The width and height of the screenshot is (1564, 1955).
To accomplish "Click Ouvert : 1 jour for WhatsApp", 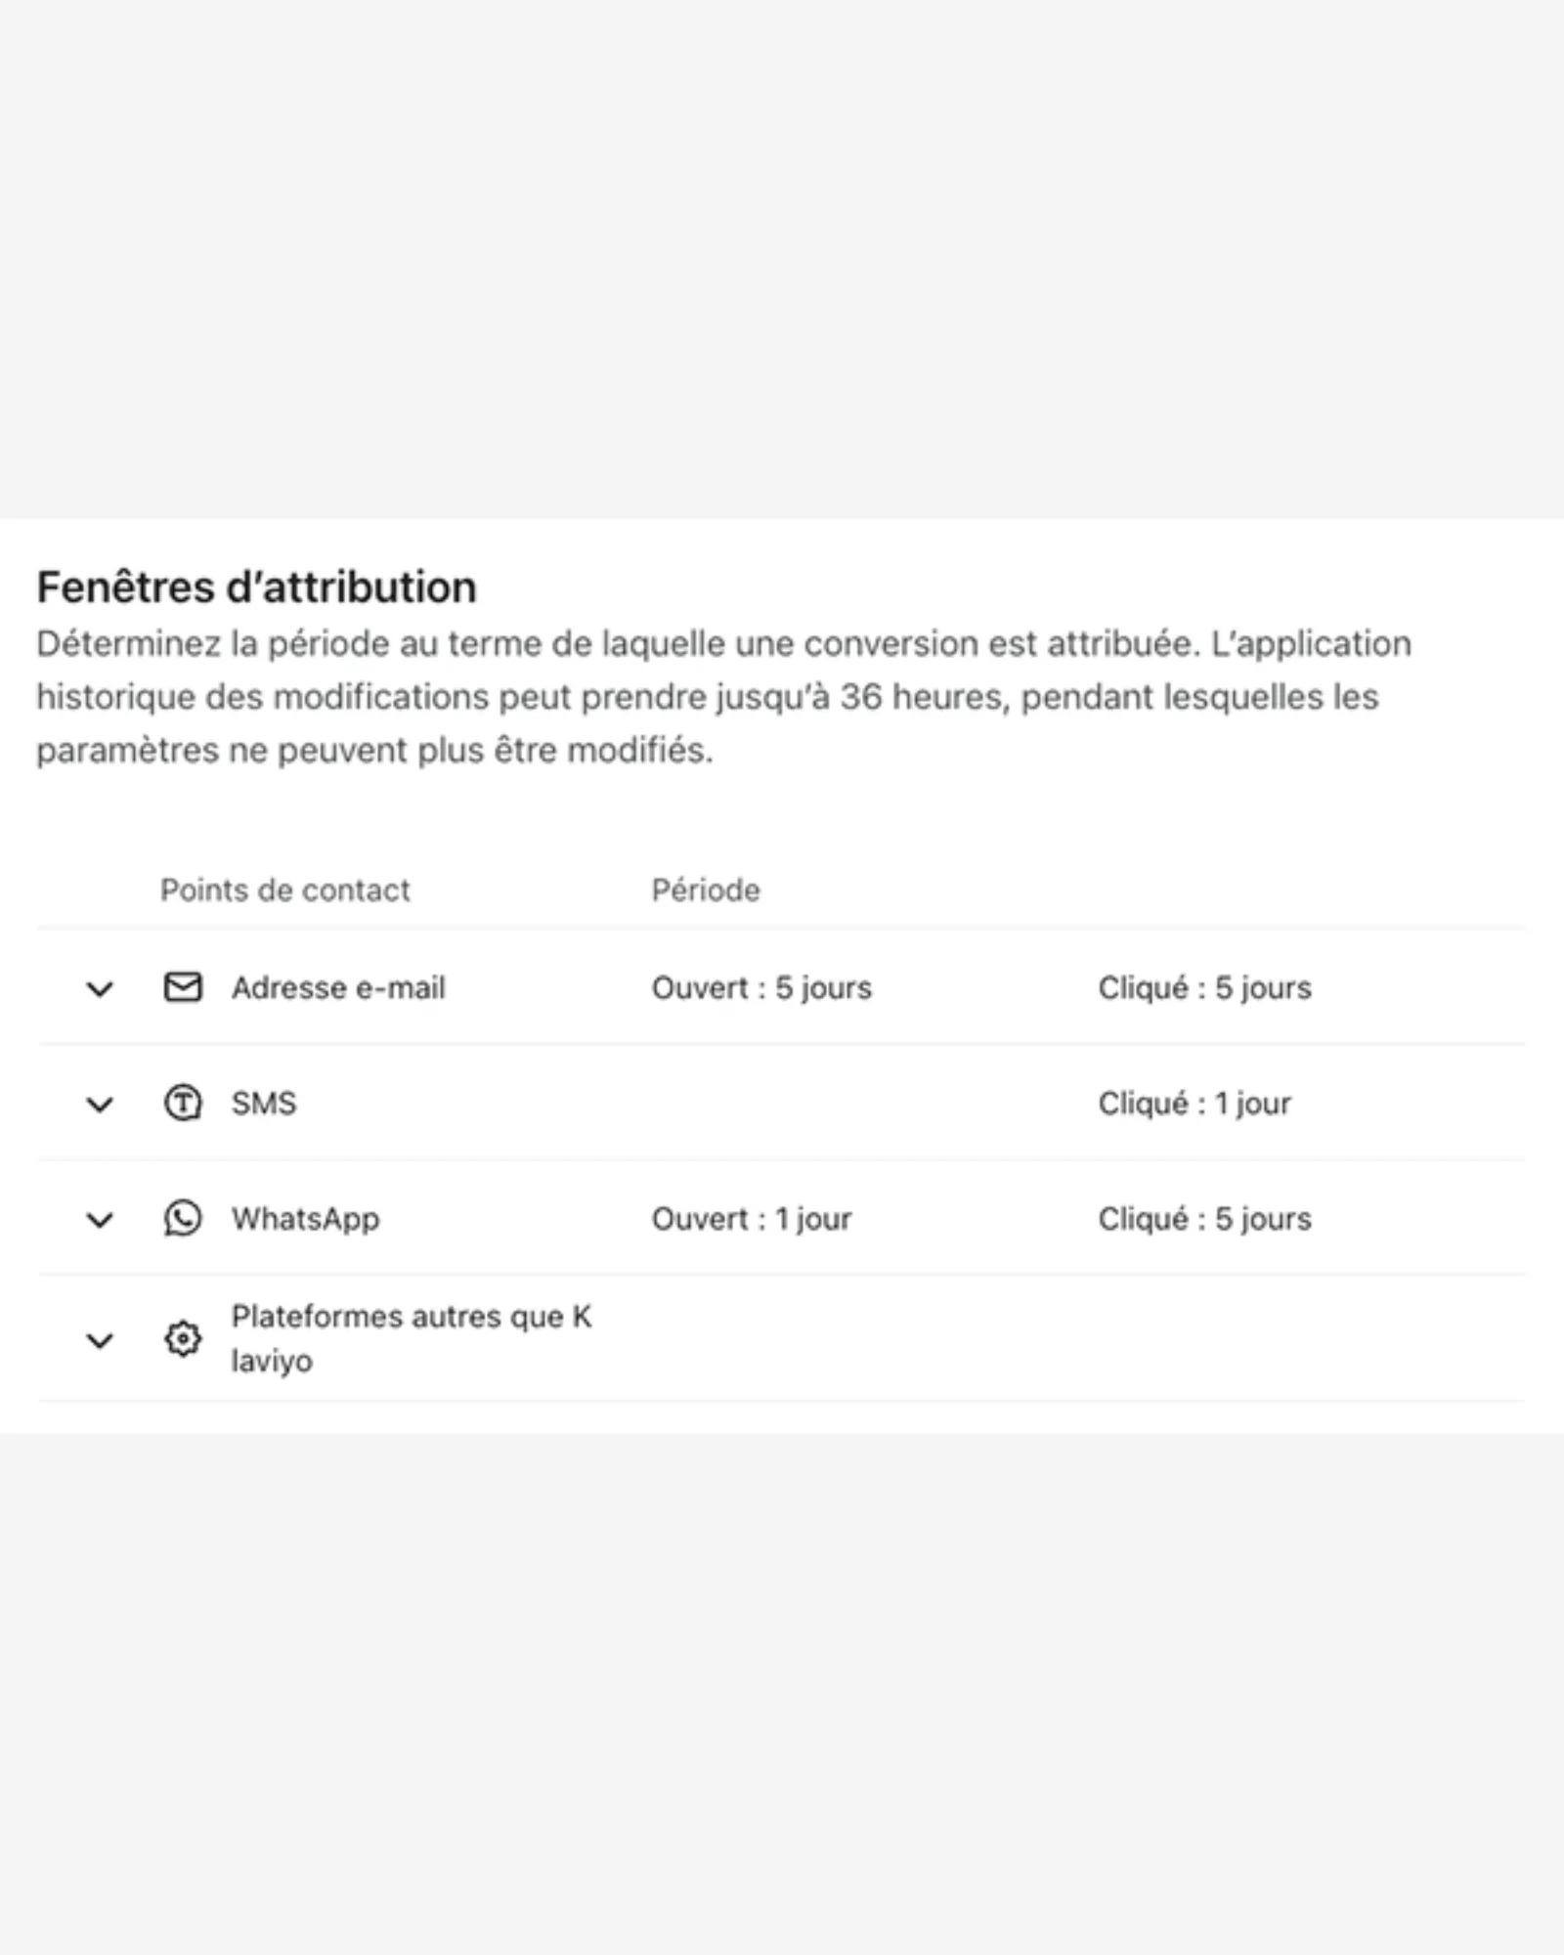I will coord(751,1219).
